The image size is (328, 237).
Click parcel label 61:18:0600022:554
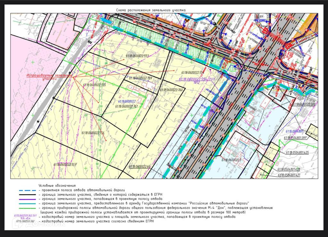pyautogui.click(x=193, y=72)
